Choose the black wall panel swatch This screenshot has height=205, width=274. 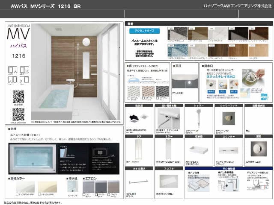(x=238, y=33)
